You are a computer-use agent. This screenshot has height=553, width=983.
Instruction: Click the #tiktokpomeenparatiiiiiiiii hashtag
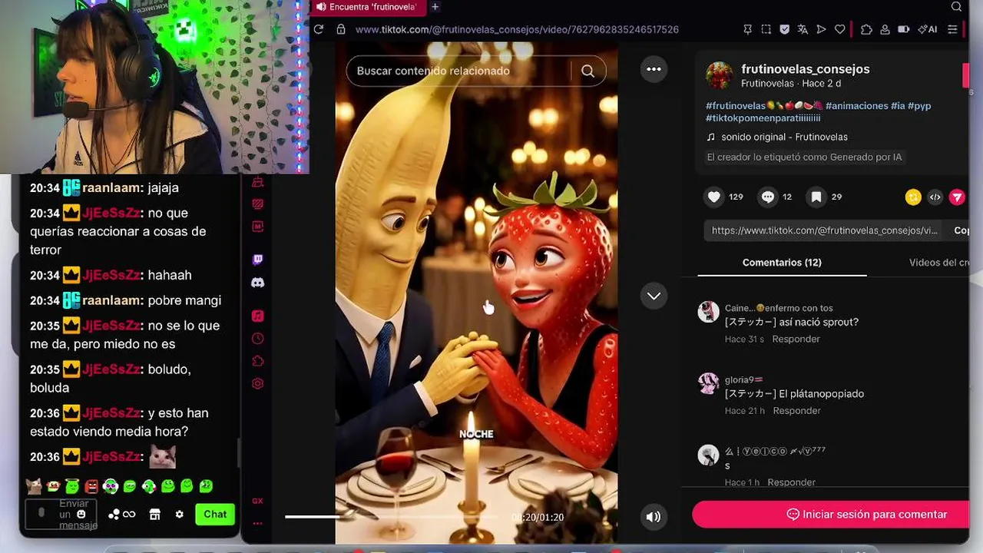(x=763, y=118)
